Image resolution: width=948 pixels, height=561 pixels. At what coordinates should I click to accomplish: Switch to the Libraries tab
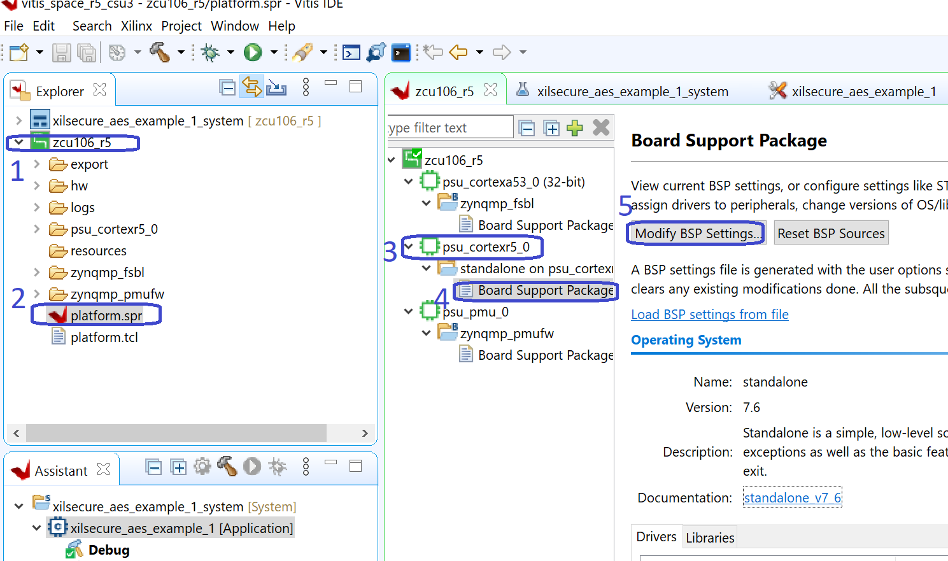(710, 538)
